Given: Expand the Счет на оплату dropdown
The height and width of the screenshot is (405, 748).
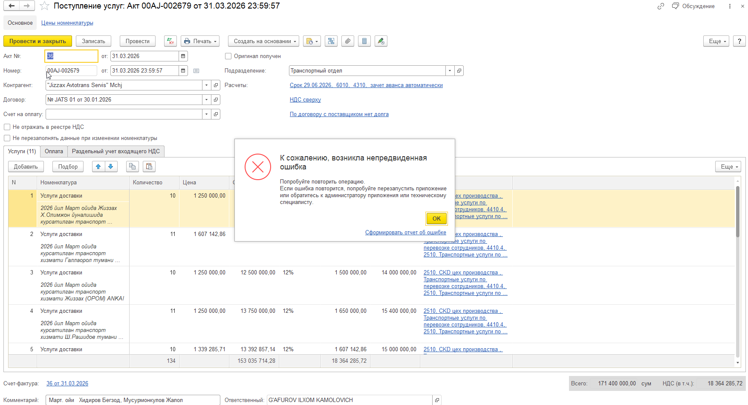Looking at the screenshot, I should 207,114.
